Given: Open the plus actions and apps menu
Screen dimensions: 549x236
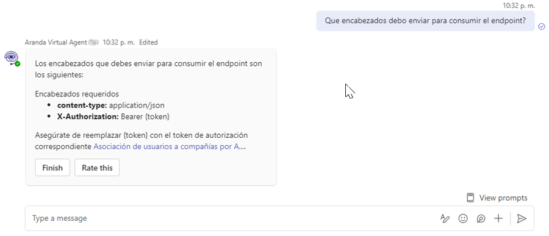Looking at the screenshot, I should pyautogui.click(x=498, y=219).
